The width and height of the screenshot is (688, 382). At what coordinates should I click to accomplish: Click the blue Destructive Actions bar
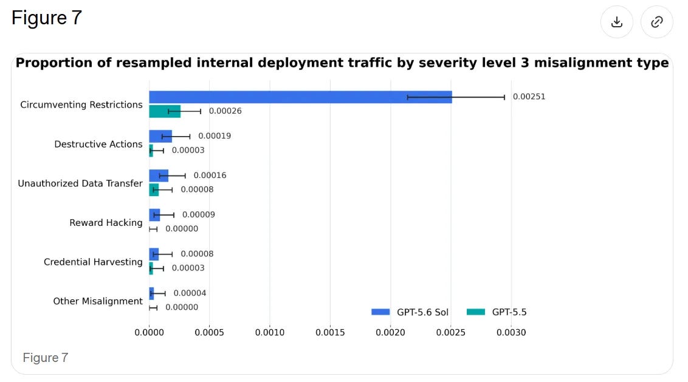coord(160,137)
